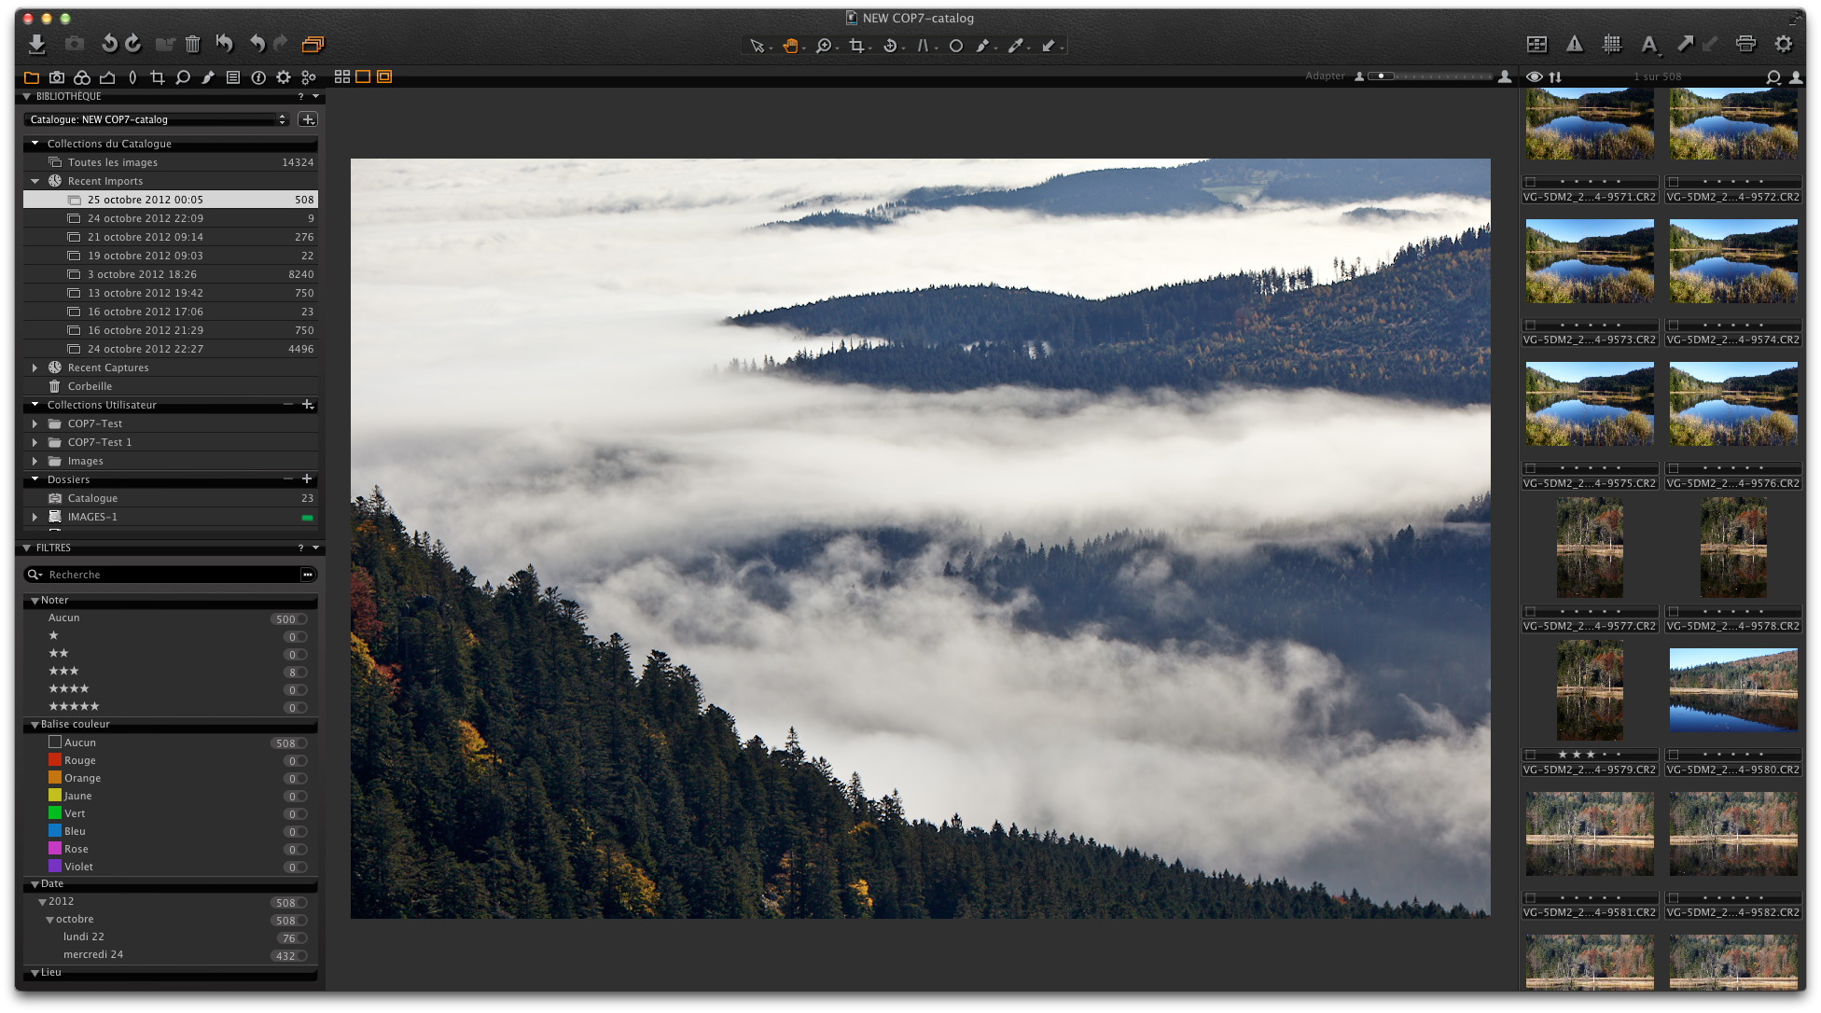Toggle color tag box of 9573.CR2 thumbnail
This screenshot has width=1821, height=1013.
click(x=1530, y=326)
